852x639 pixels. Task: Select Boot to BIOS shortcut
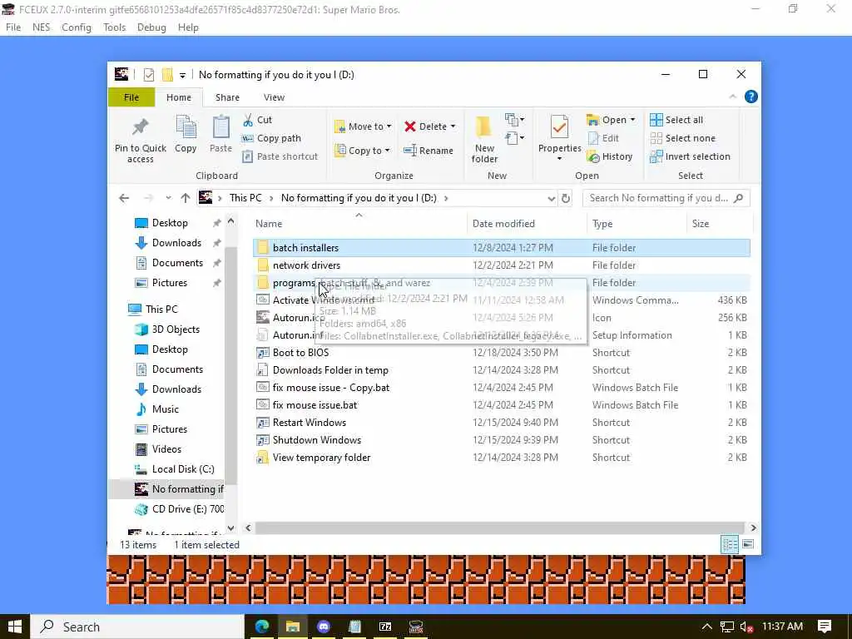(501, 353)
